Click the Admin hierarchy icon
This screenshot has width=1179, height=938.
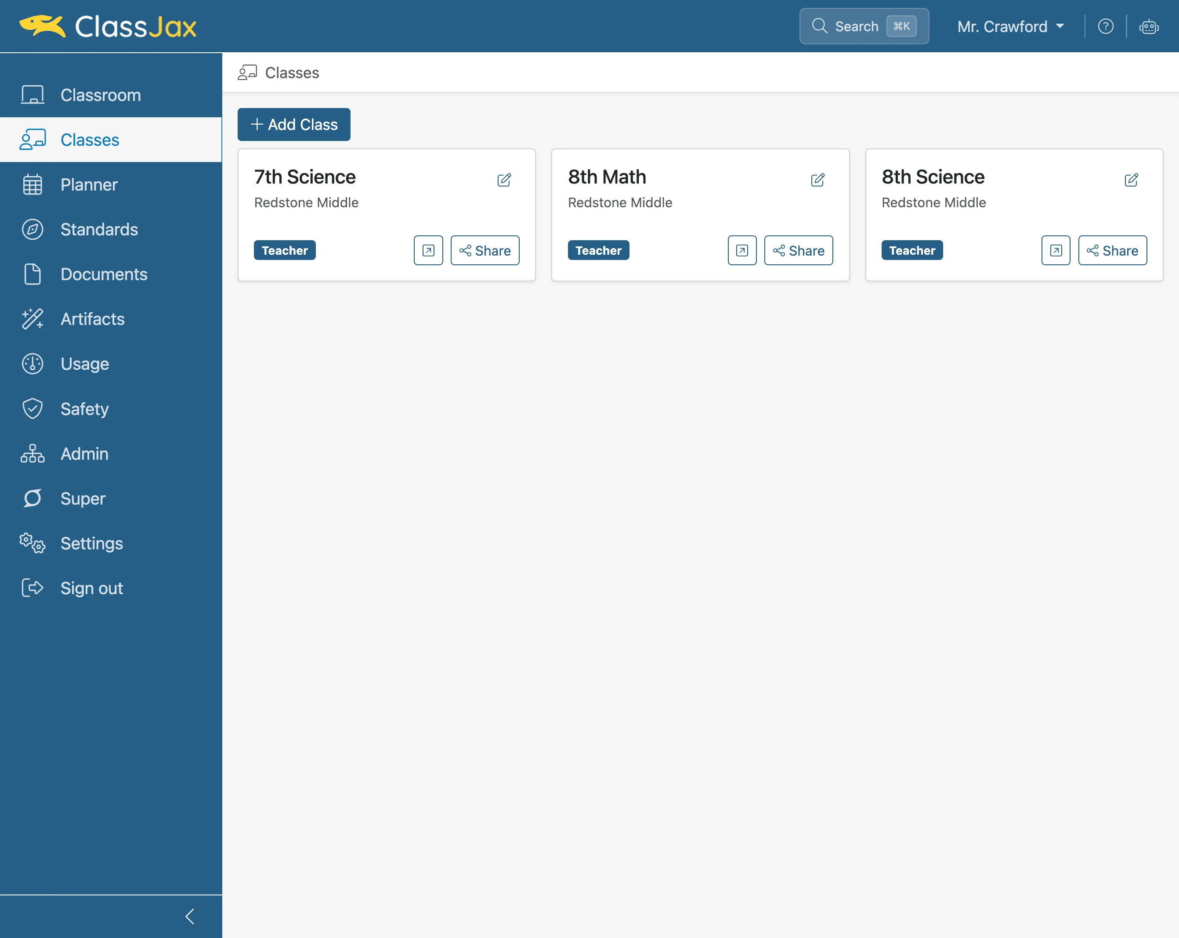point(33,453)
